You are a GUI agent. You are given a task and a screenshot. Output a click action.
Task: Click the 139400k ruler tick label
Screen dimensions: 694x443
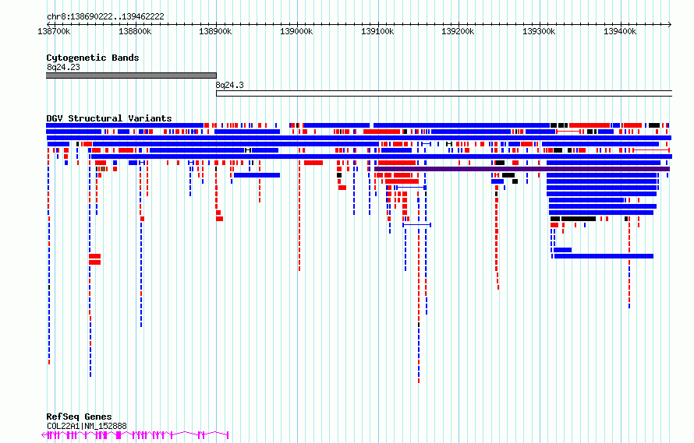620,31
